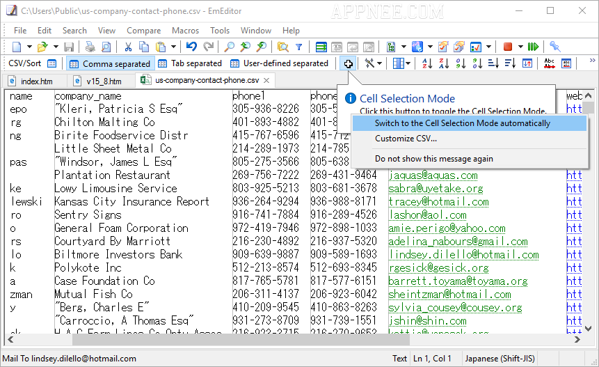Switch to index.htm tab
599x367 pixels.
click(36, 81)
